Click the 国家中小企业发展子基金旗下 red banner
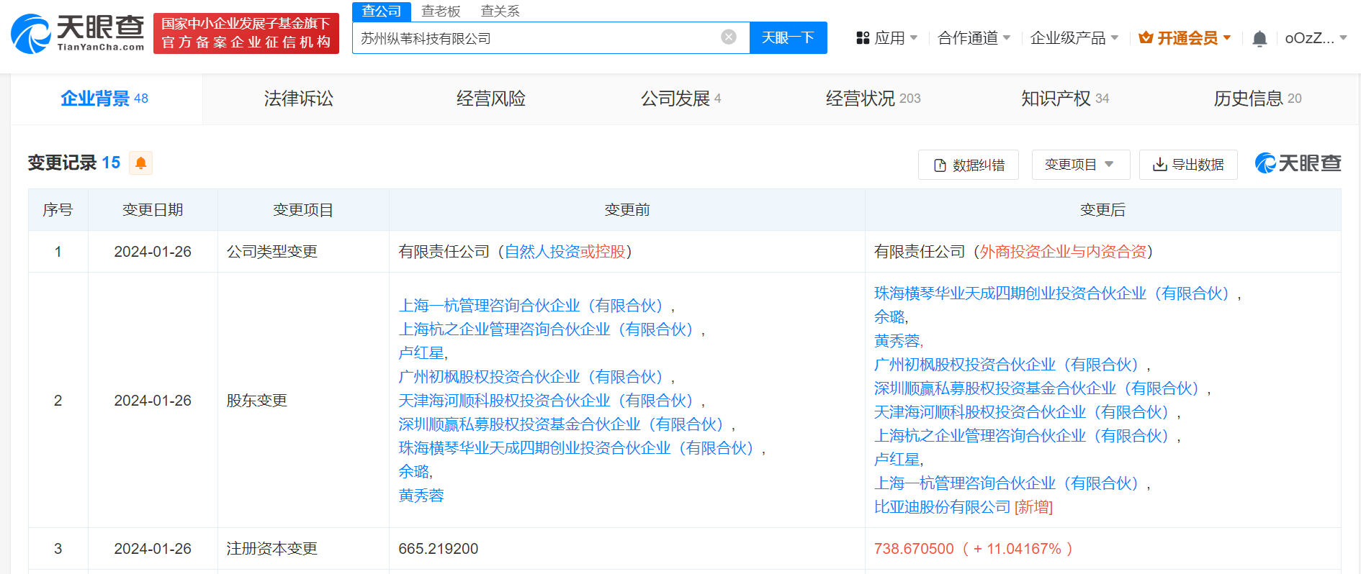This screenshot has height=574, width=1361. (246, 33)
